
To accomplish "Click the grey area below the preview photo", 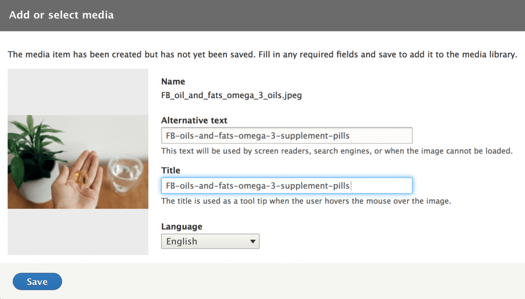I will [x=78, y=232].
